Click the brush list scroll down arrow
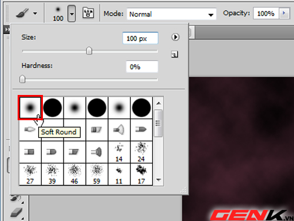This screenshot has height=221, width=294. pos(159,180)
